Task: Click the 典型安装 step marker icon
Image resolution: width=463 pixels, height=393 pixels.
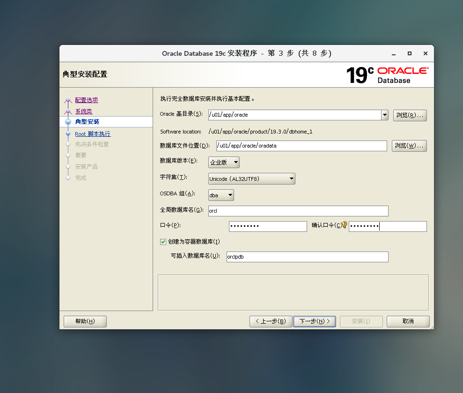Action: coord(67,121)
